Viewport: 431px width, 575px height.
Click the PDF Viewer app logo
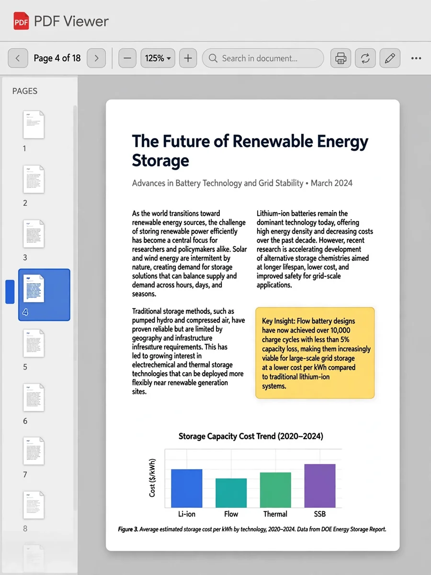pos(21,21)
